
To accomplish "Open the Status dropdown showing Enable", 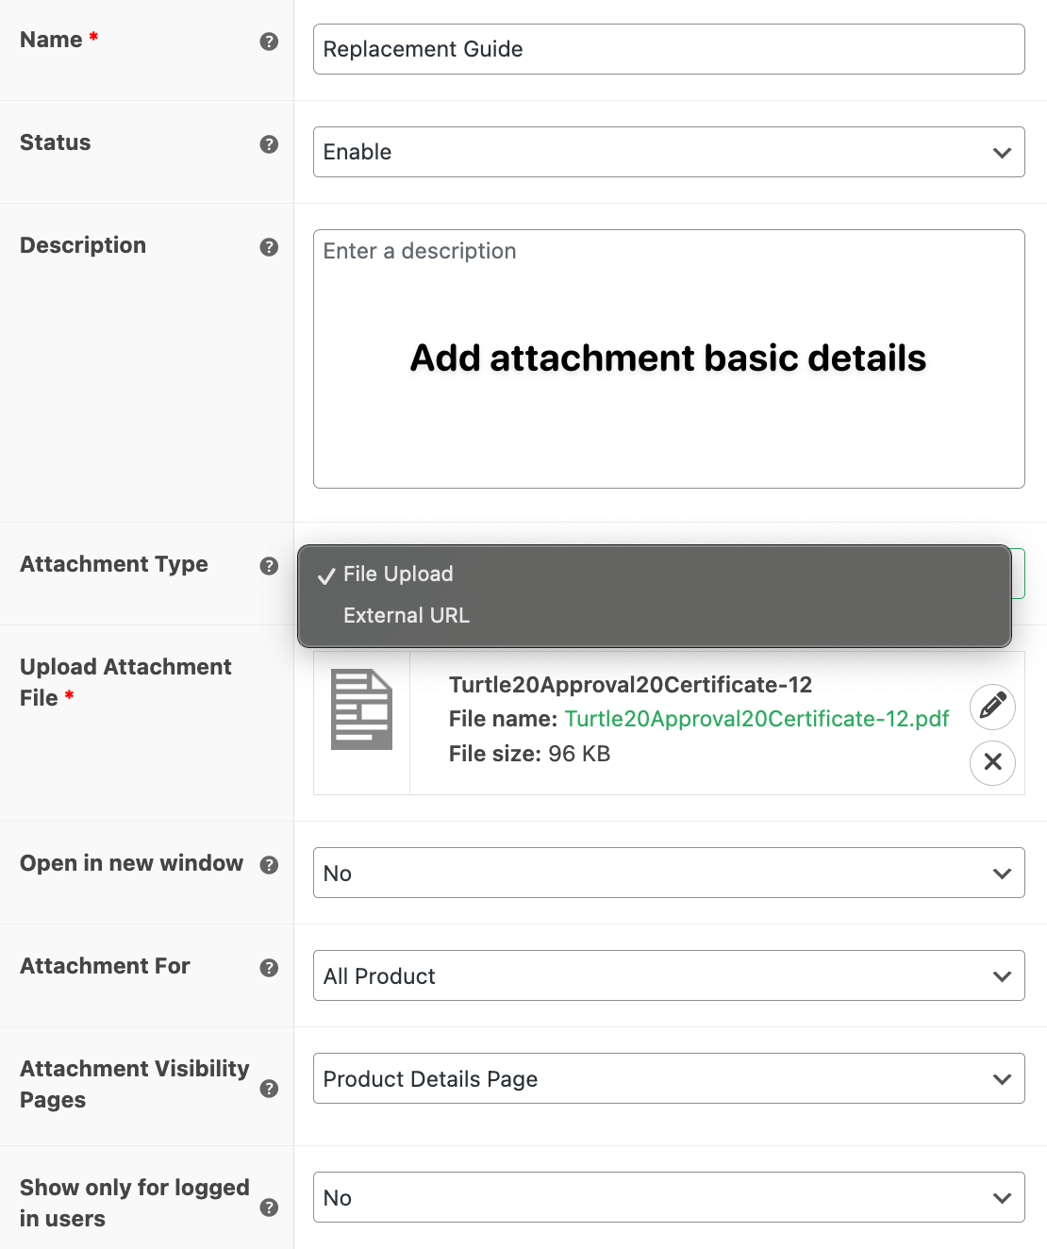I will pyautogui.click(x=669, y=152).
